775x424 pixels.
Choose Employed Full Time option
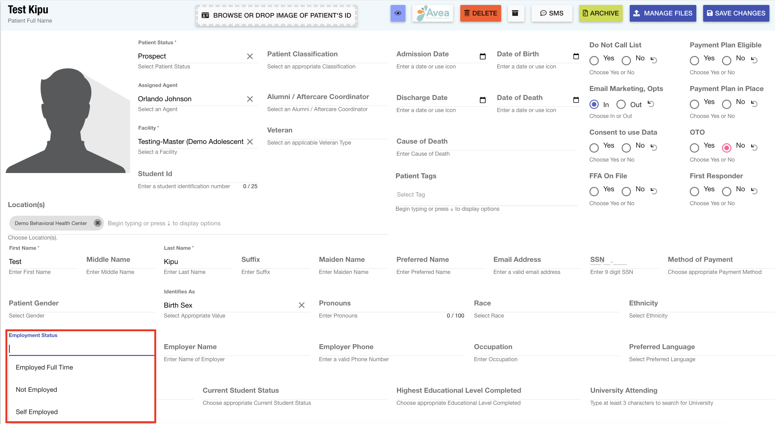pos(44,367)
